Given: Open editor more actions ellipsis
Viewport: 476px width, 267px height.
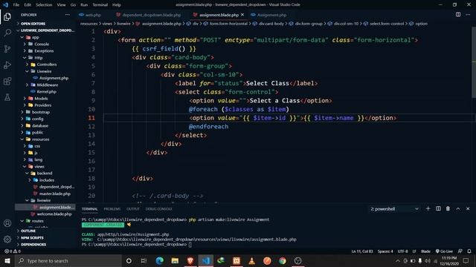Looking at the screenshot, I should [468, 15].
